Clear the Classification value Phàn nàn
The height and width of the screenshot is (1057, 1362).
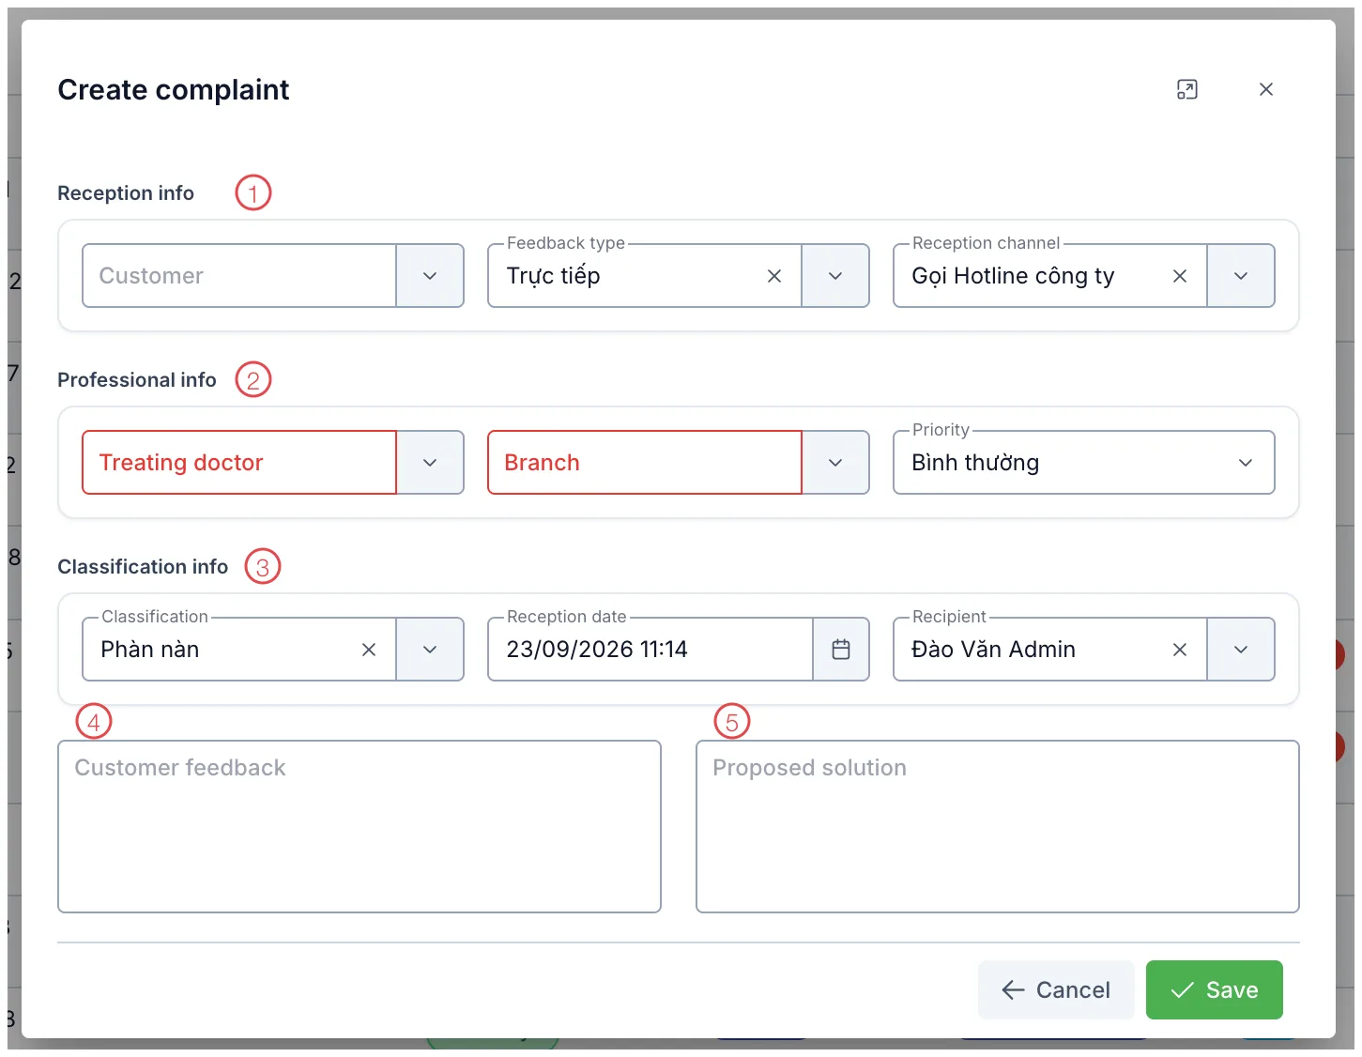(369, 650)
